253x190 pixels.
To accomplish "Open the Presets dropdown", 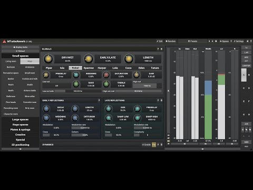I will [193, 41].
